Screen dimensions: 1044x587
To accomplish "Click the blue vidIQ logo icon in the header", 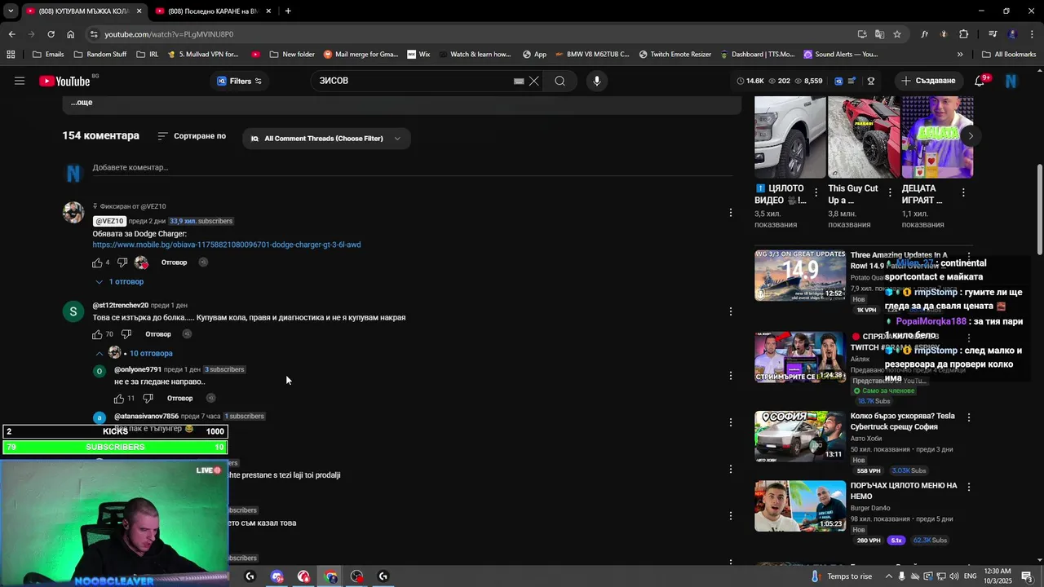I will 838,81.
